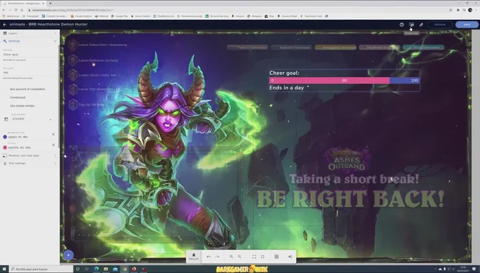Open the background color blue swatch
Image resolution: width=480 pixels, height=273 pixels.
pos(5,137)
